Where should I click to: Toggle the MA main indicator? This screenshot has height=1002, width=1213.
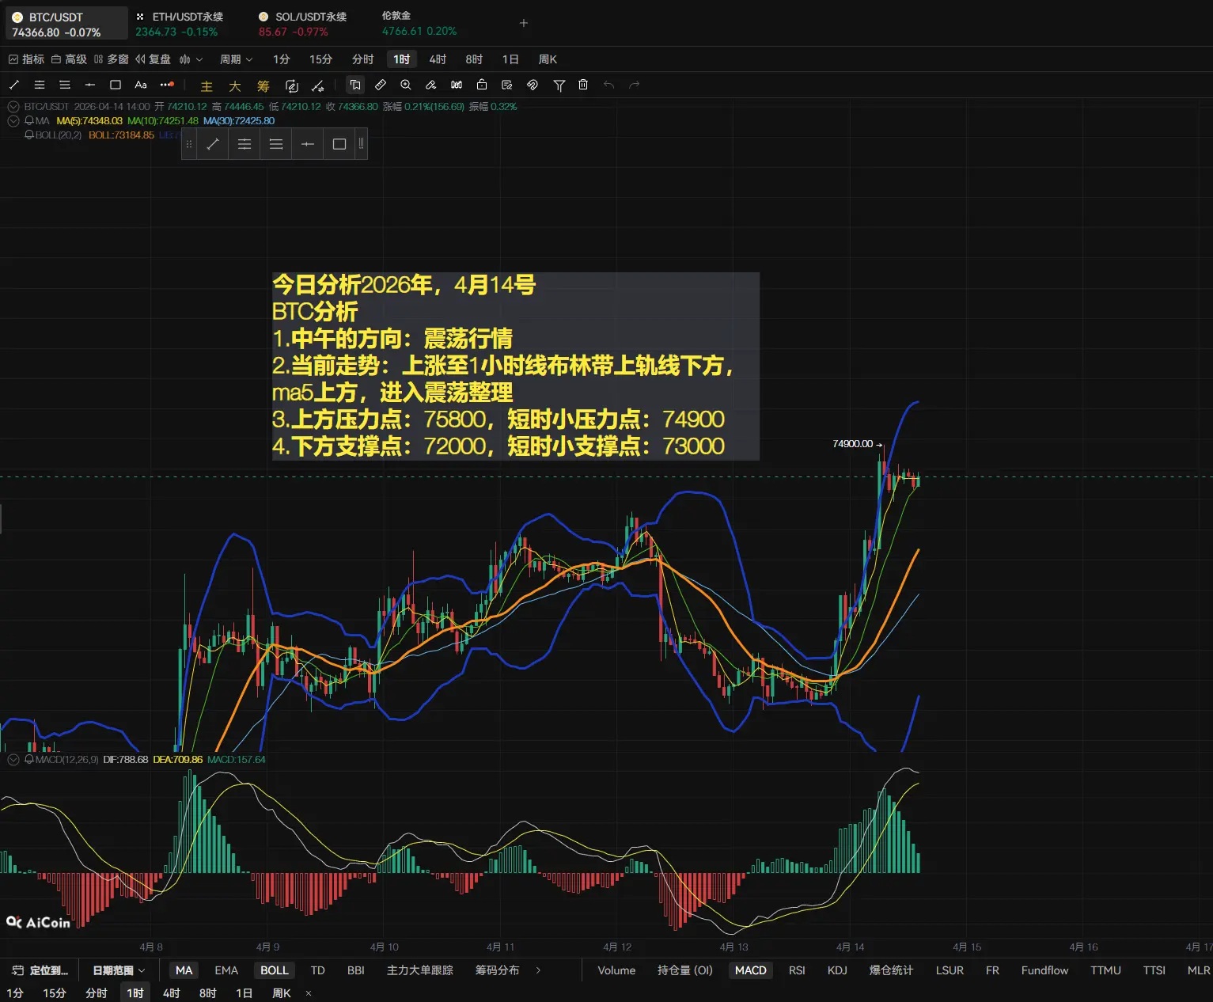pos(184,970)
